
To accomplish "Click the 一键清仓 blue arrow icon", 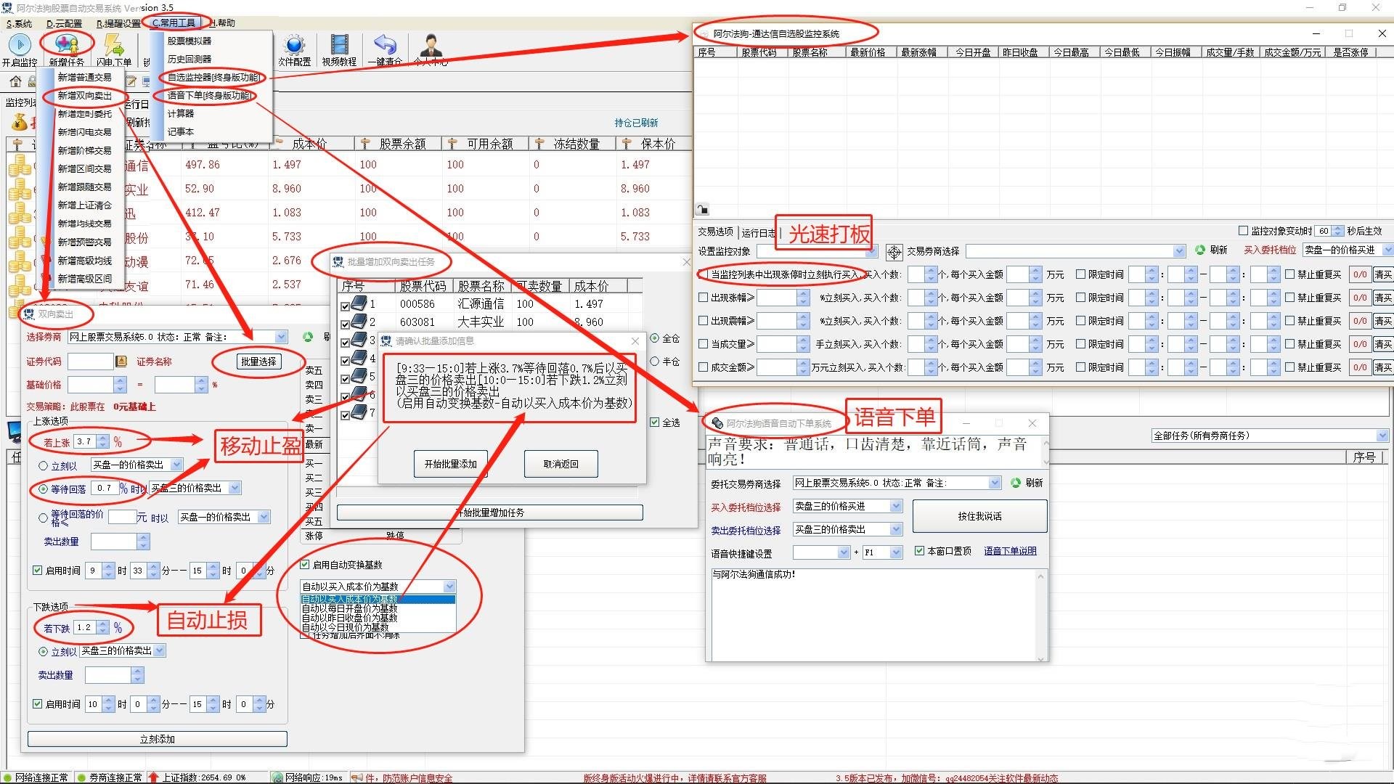I will 386,44.
